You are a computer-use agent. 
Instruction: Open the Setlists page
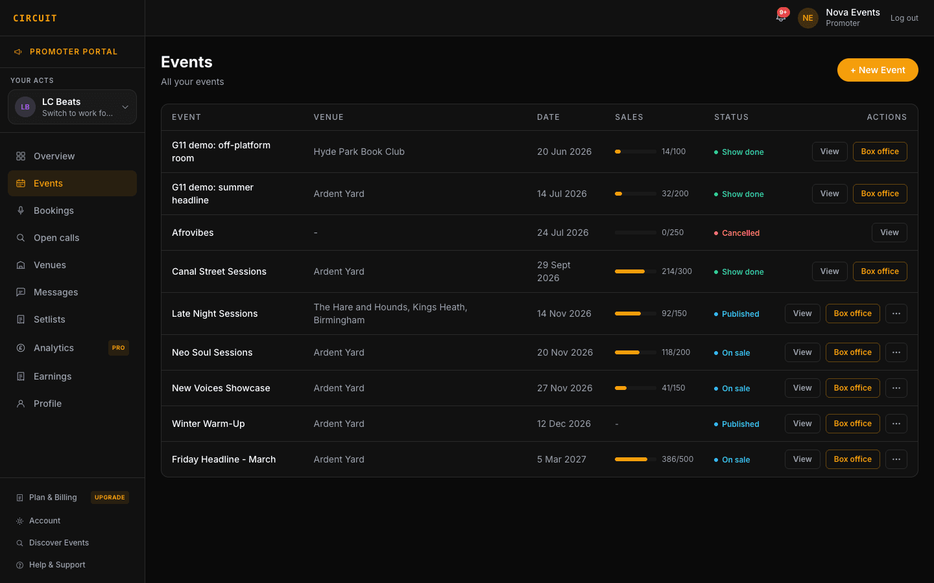(72, 319)
